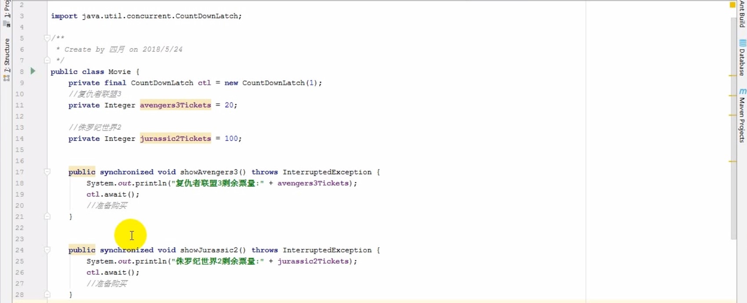Jump to the third warning stripe marker
Image resolution: width=747 pixels, height=303 pixels.
[732, 115]
